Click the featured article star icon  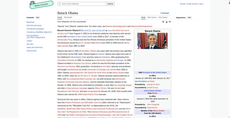pyautogui.click(x=163, y=22)
